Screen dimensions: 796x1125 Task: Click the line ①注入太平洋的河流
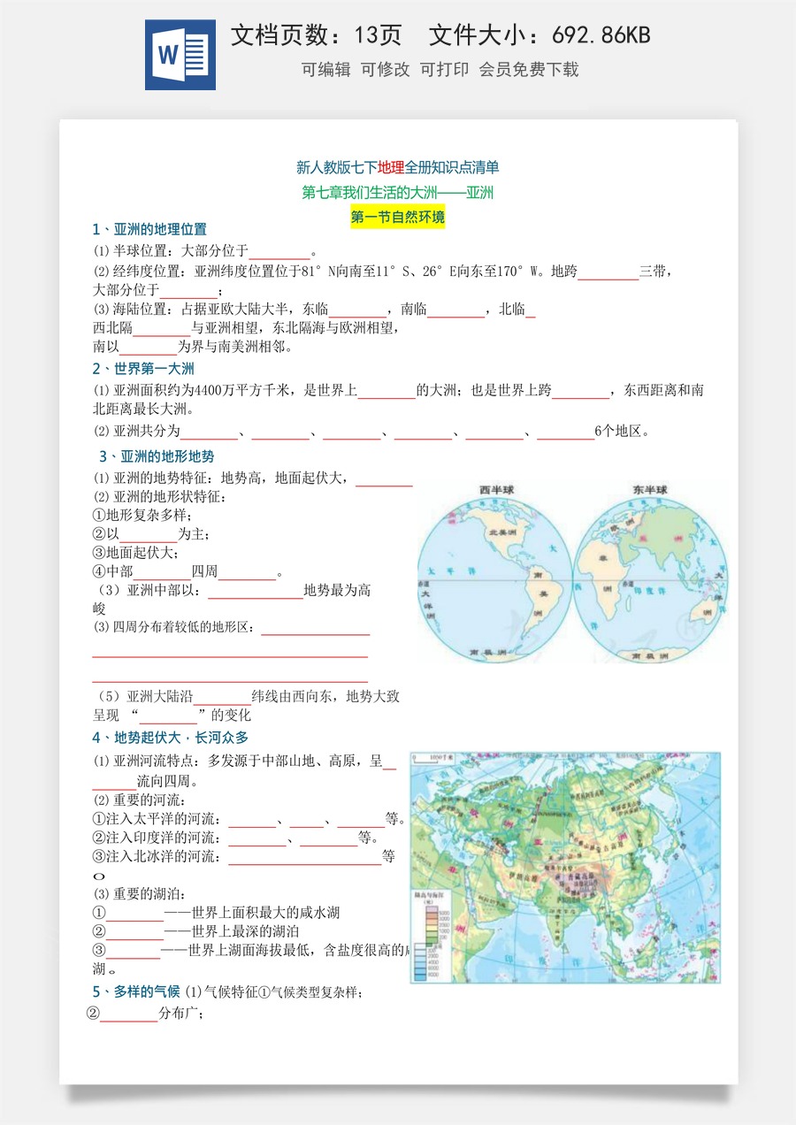click(x=249, y=819)
